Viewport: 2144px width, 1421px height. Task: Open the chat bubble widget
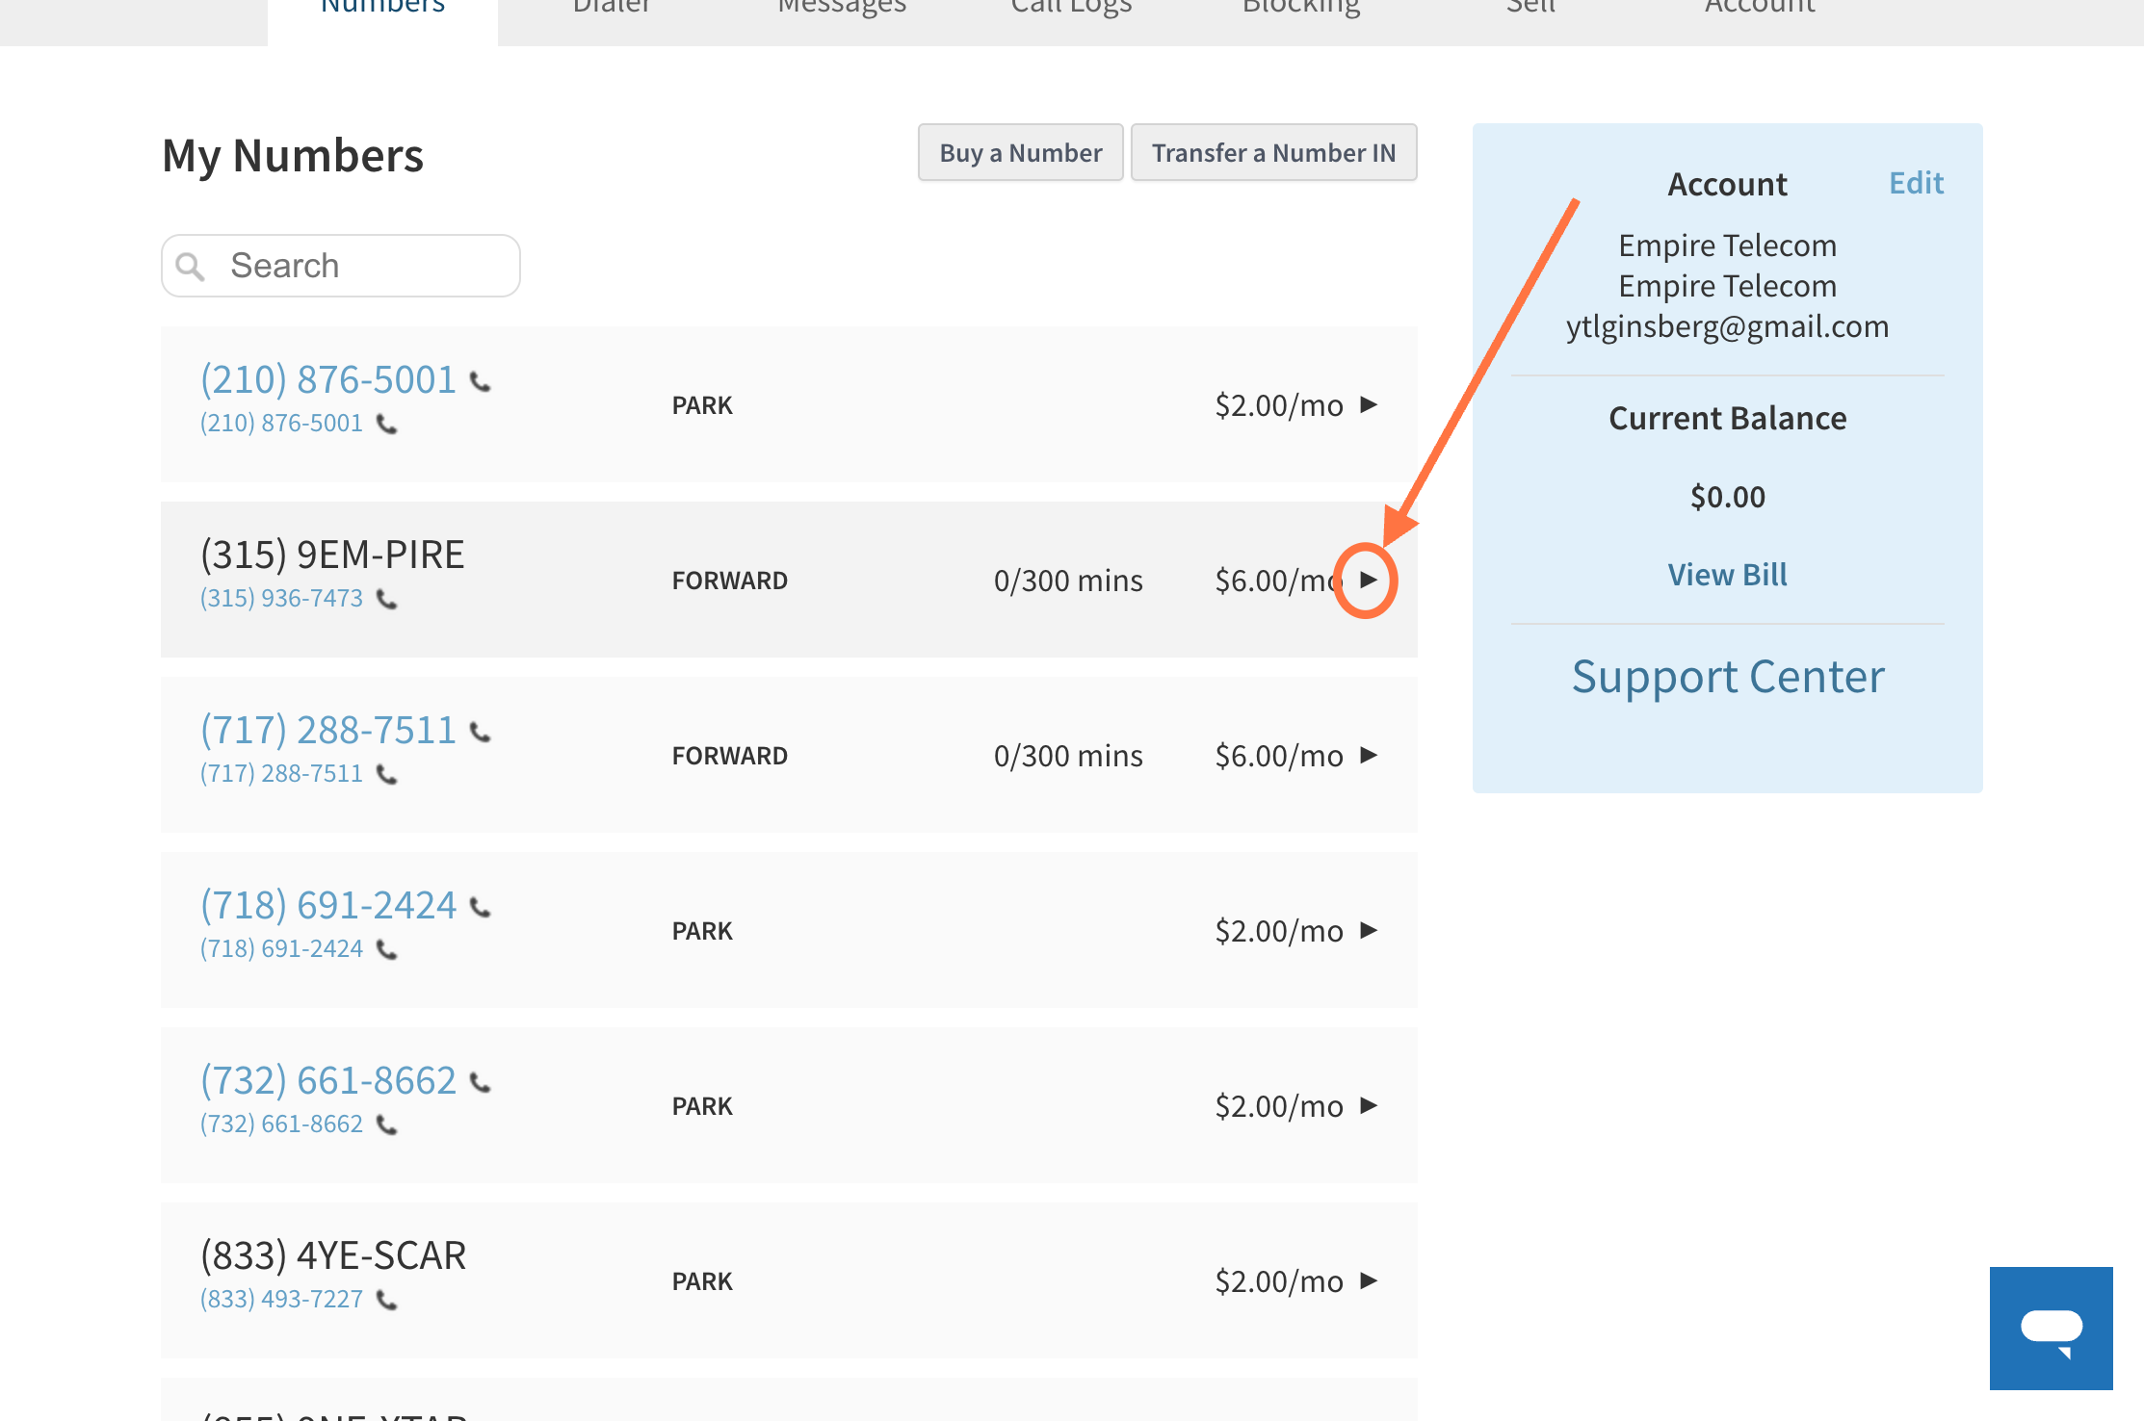(x=2051, y=1329)
